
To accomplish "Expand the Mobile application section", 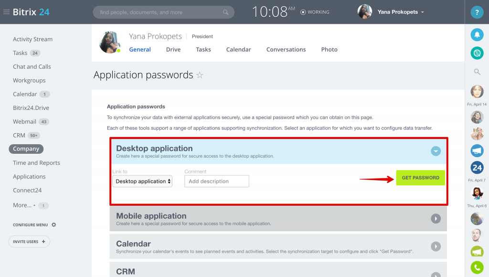I will (436, 219).
